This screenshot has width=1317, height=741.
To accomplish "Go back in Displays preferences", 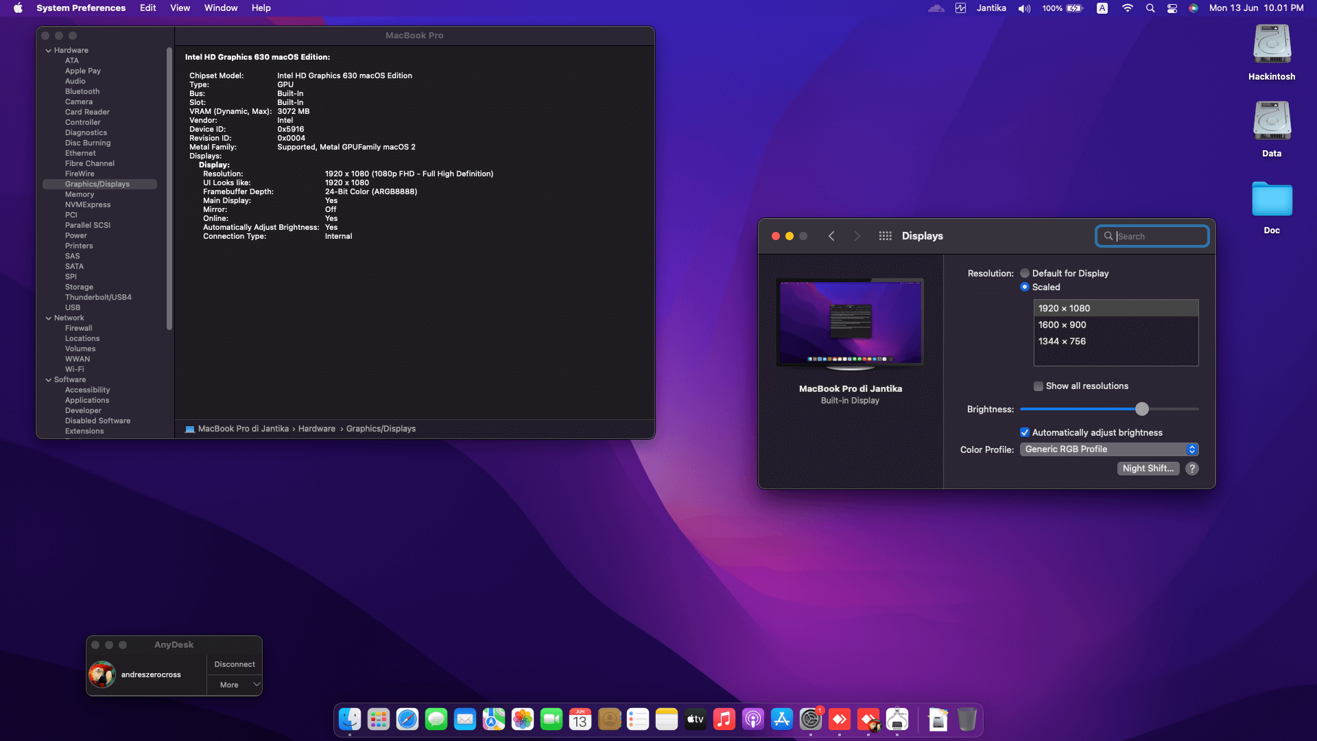I will click(x=831, y=236).
